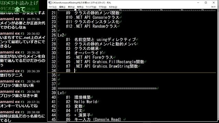Image resolution: width=219 pixels, height=123 pixels.
Task: Open the 編集(E) menu
Action: pos(62,7)
